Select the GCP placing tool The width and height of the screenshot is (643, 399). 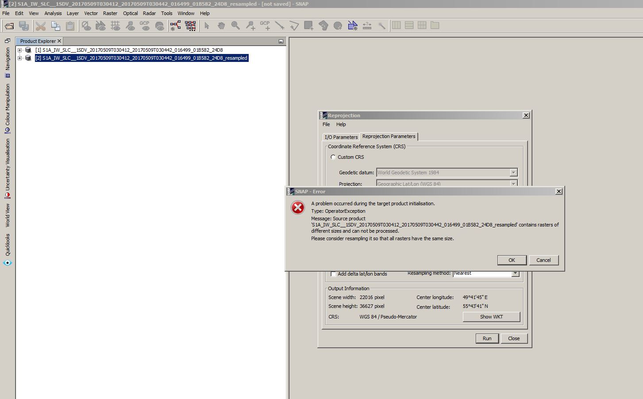265,26
